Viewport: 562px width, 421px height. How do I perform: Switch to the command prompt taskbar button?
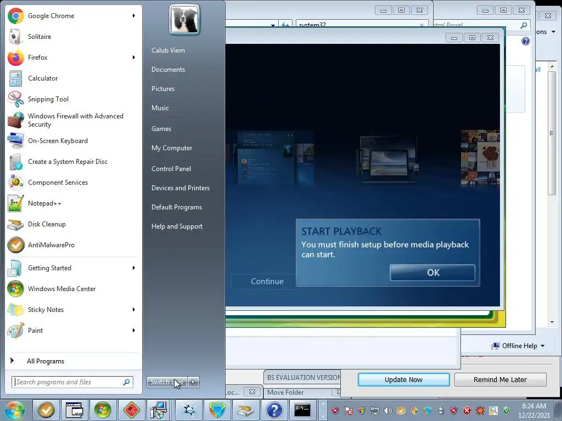tap(302, 410)
